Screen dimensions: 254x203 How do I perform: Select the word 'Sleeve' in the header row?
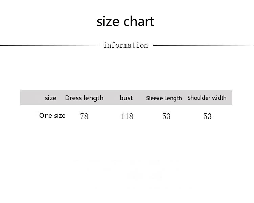click(x=155, y=98)
